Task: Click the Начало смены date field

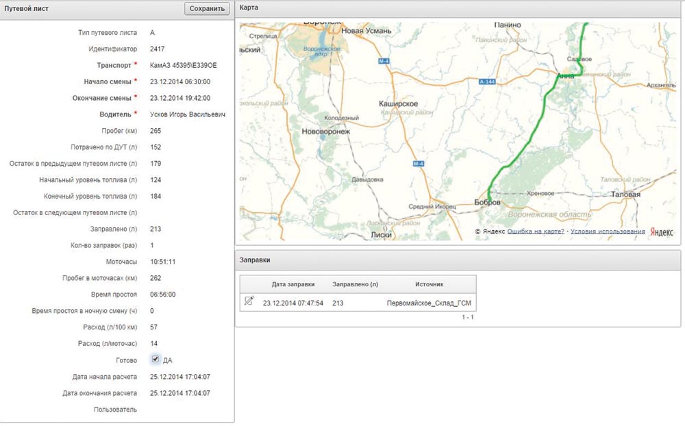Action: (179, 82)
